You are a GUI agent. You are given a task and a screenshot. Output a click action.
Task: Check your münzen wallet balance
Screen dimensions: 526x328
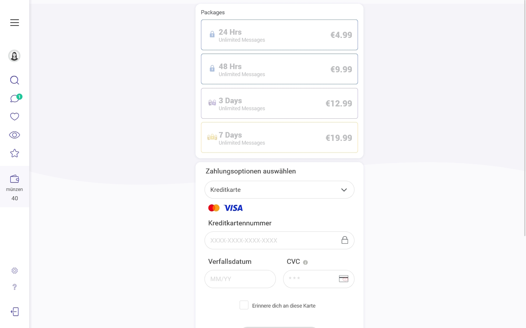tap(14, 188)
